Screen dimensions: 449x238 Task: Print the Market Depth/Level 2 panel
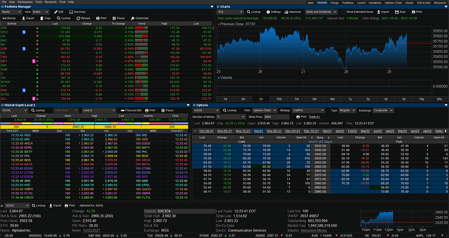coord(150,110)
